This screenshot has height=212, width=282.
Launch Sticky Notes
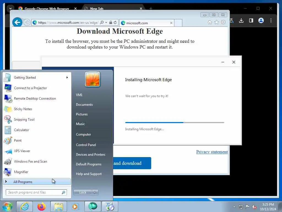[x=37, y=109]
